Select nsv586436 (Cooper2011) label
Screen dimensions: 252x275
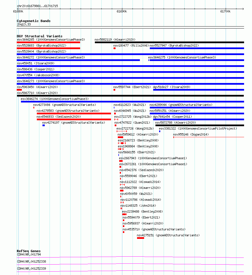click(35, 69)
